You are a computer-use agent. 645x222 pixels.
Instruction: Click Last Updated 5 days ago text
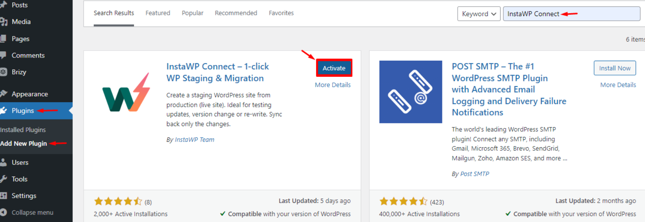point(314,200)
